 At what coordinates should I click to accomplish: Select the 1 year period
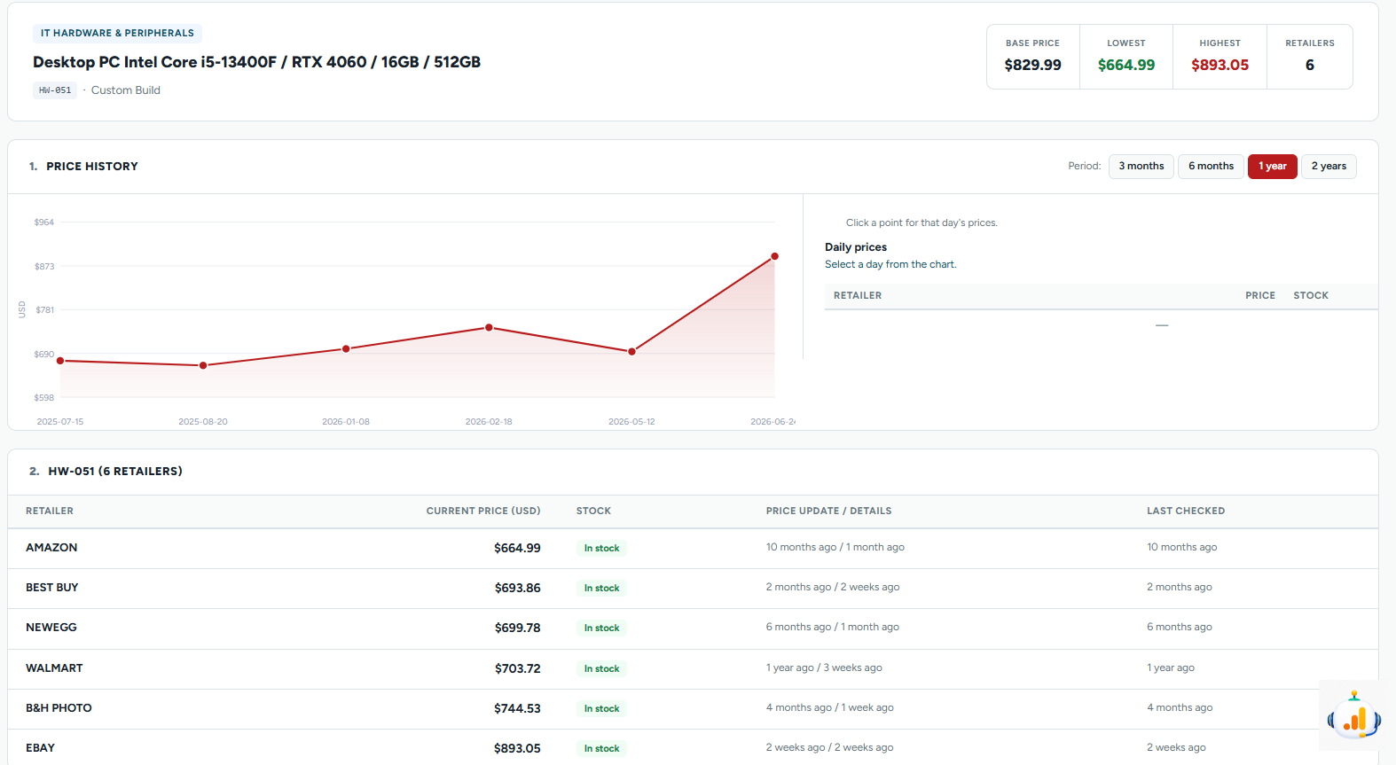(1273, 167)
